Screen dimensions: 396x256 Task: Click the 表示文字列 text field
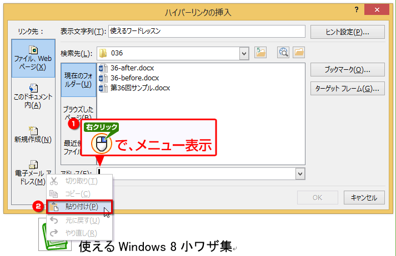pos(207,31)
